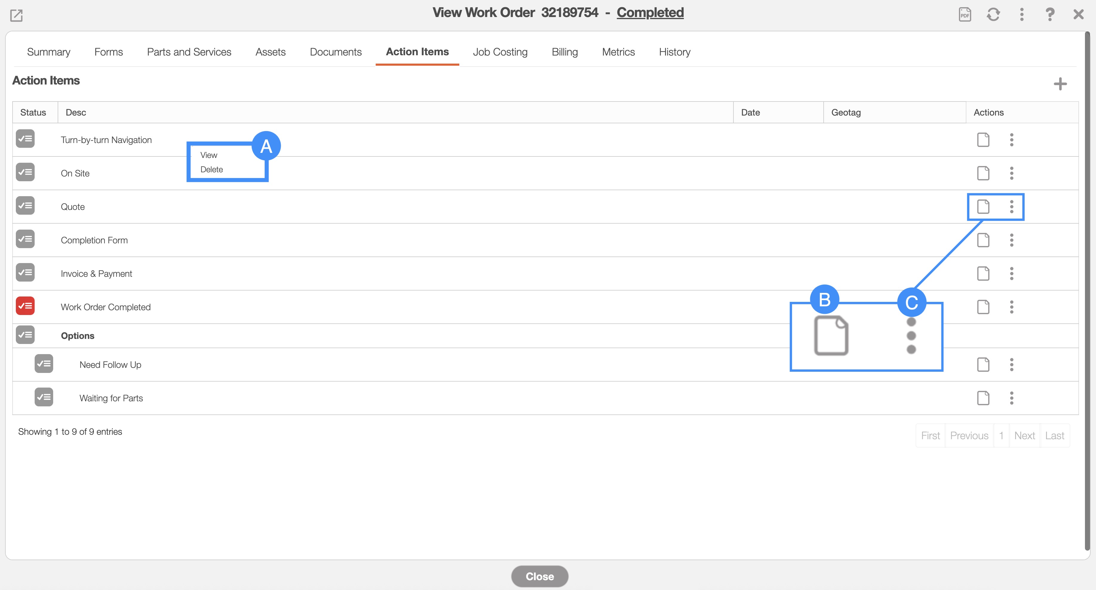The image size is (1096, 590).
Task: Click the note icon for Completion Form
Action: coord(983,240)
